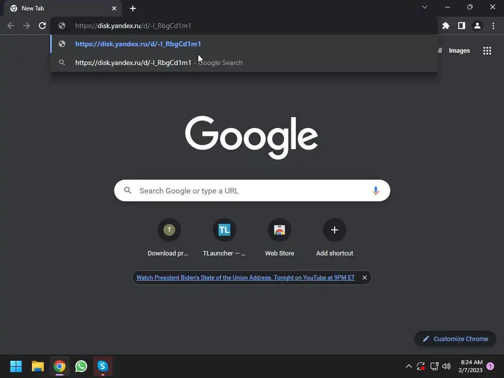Go forward using the forward arrow
Screen dimensions: 504x378
(27, 26)
